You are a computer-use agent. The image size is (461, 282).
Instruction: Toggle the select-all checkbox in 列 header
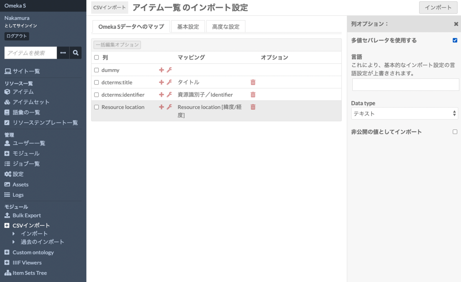[x=96, y=57]
